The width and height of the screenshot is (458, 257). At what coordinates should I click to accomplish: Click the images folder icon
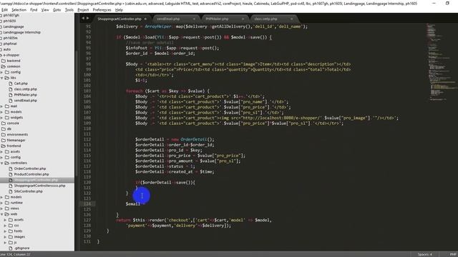coord(11,237)
